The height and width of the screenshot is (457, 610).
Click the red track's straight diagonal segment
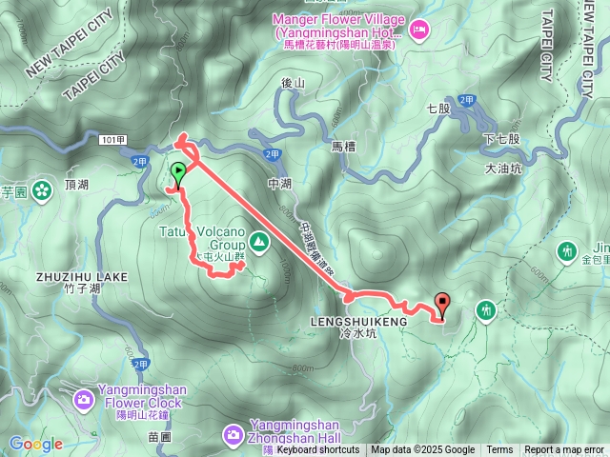click(x=269, y=226)
